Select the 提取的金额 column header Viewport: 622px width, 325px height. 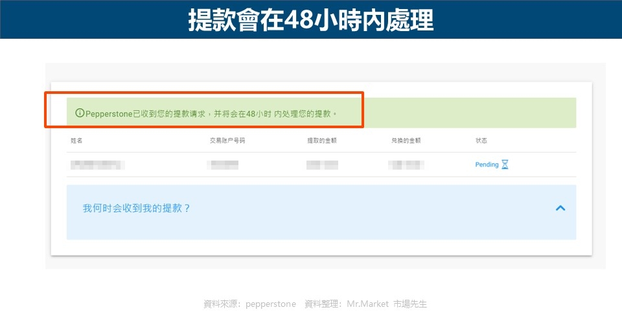[322, 140]
